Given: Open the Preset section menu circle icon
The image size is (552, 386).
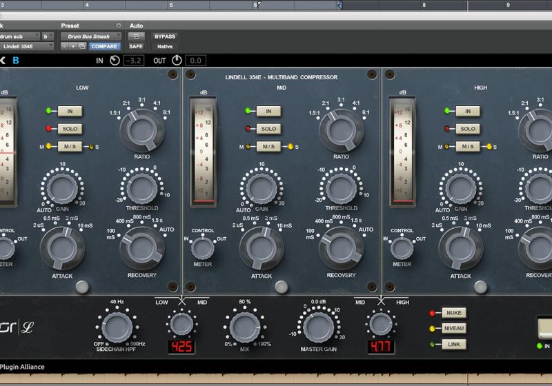Looking at the screenshot, I should [x=119, y=26].
